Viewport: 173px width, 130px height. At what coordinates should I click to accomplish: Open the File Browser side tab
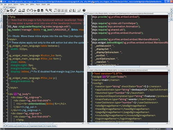1,18
